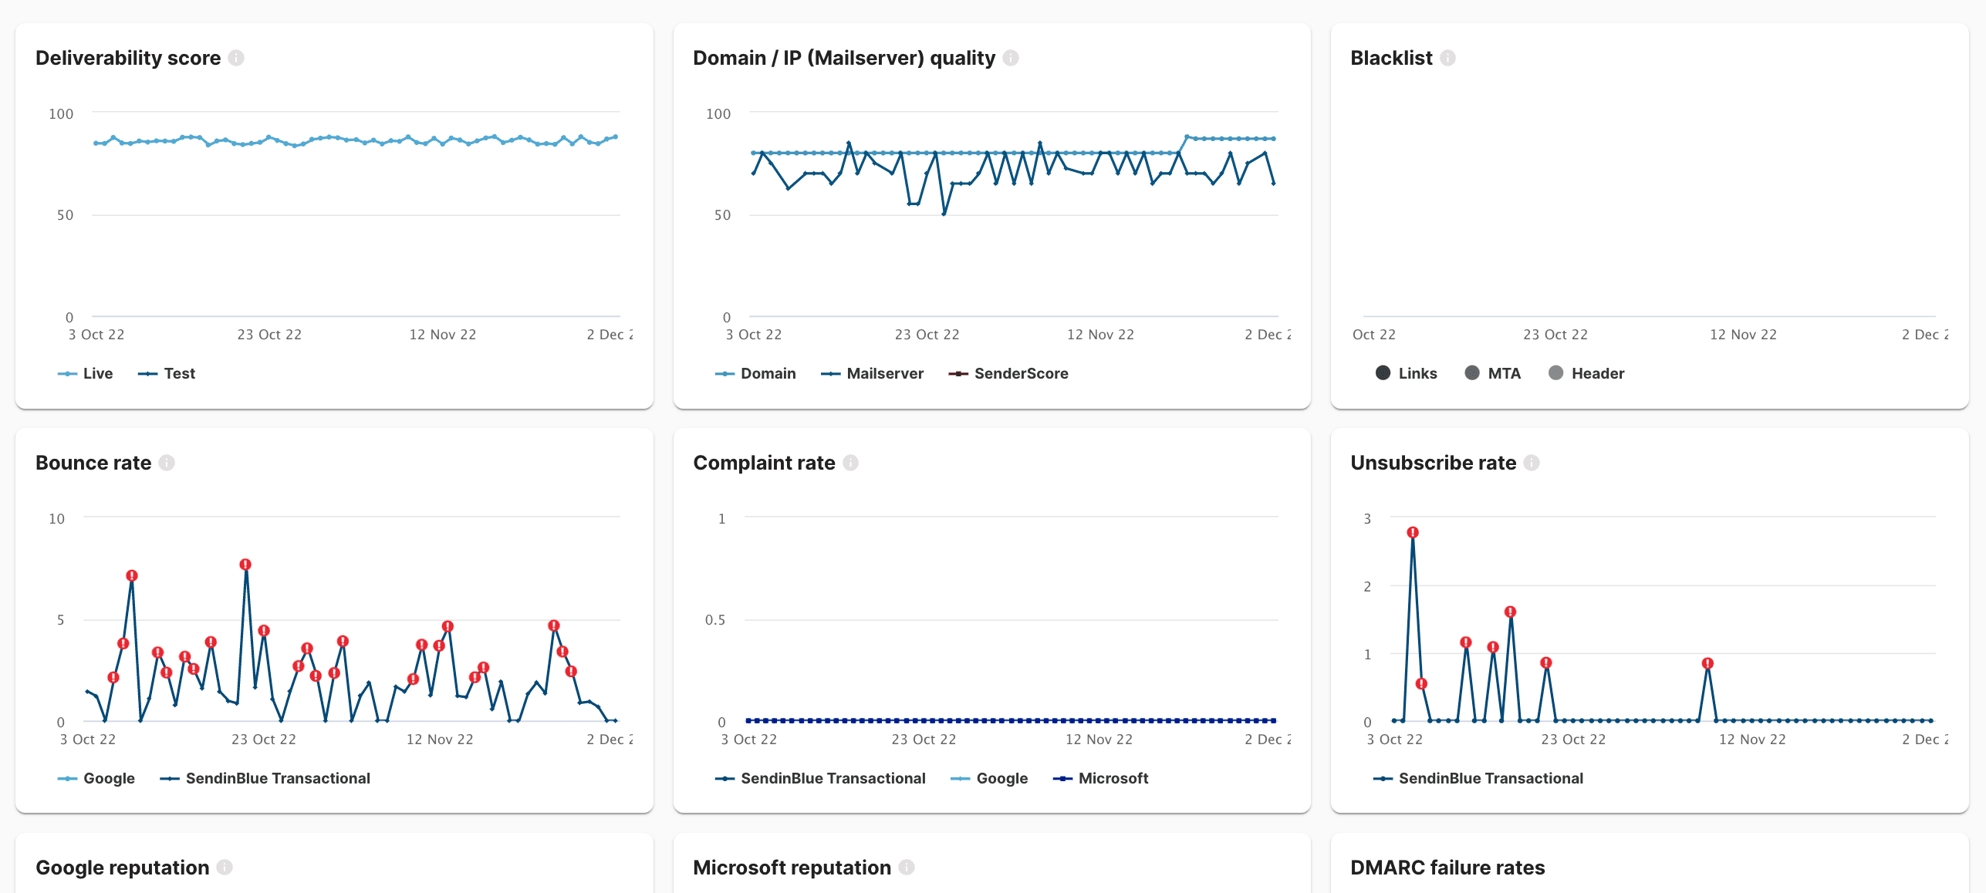Open the Blacklist info tooltip icon
Image resolution: width=1986 pixels, height=893 pixels.
[x=1447, y=58]
